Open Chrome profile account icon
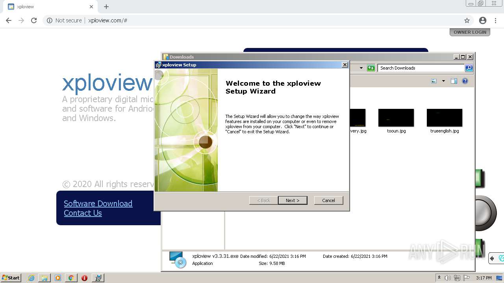Viewport: 504px width, 283px height. [483, 20]
